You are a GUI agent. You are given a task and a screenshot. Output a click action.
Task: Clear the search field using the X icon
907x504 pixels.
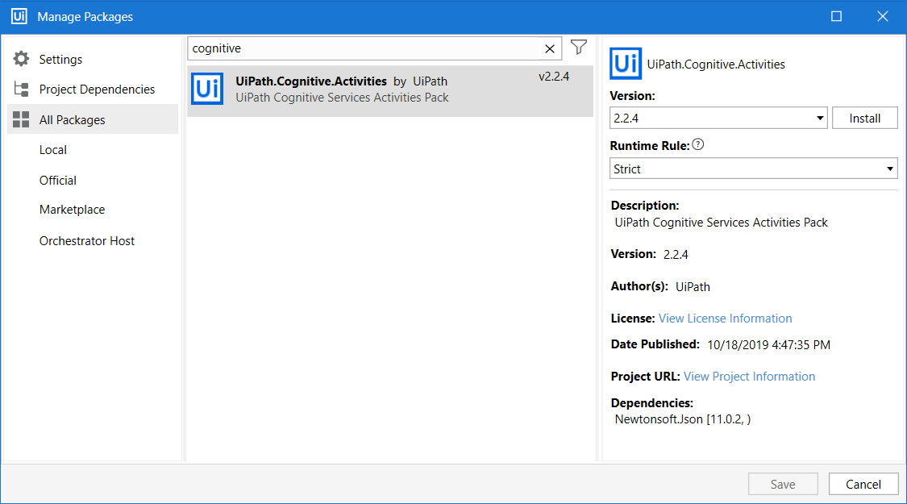click(x=549, y=48)
